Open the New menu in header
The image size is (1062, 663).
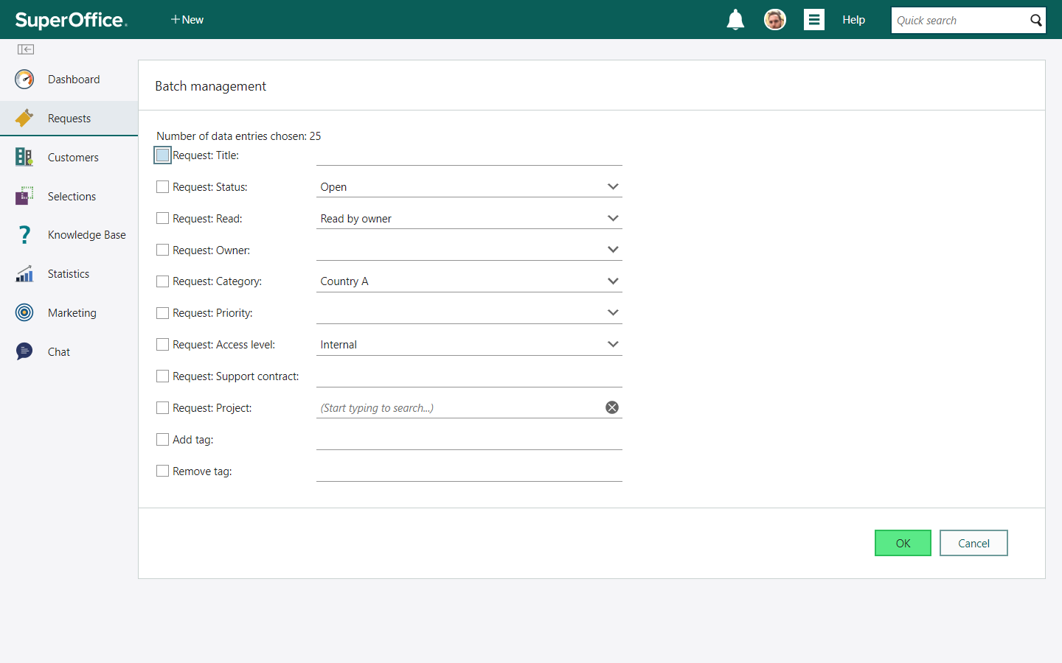[x=187, y=20]
